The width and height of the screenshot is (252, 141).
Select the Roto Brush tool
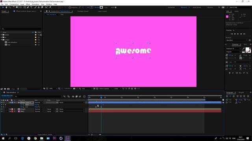(x=46, y=7)
